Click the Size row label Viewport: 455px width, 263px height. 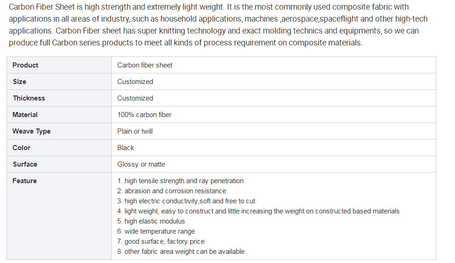19,82
